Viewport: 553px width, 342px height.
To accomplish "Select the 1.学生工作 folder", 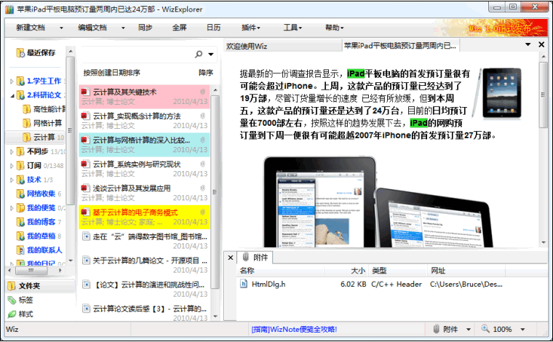I will click(44, 81).
